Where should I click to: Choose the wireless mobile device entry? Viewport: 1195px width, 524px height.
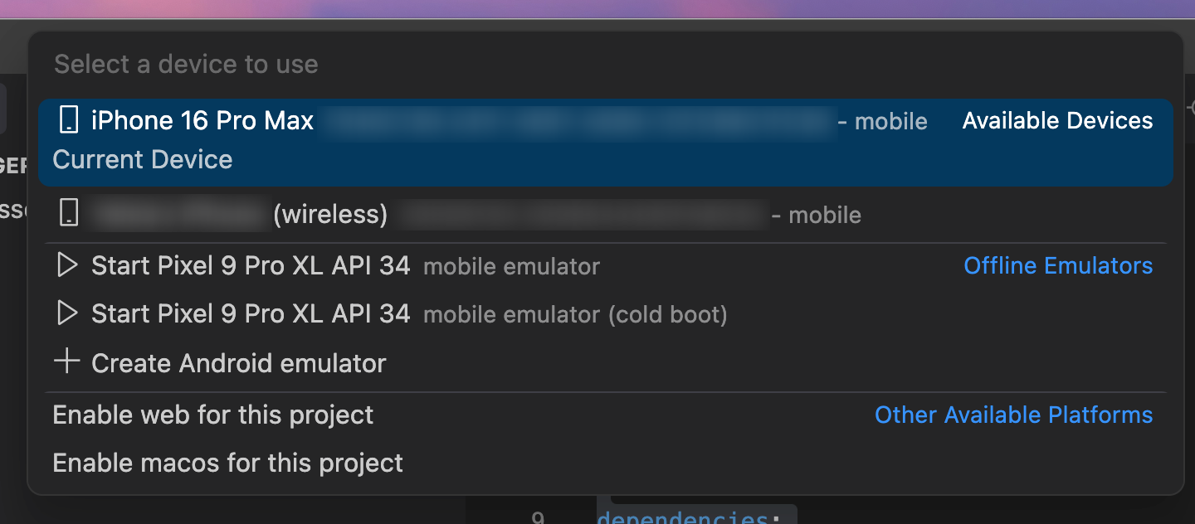point(605,215)
